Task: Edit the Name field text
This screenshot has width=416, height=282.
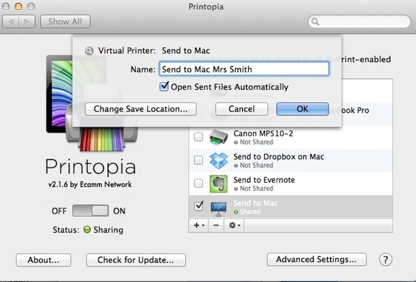Action: (244, 69)
